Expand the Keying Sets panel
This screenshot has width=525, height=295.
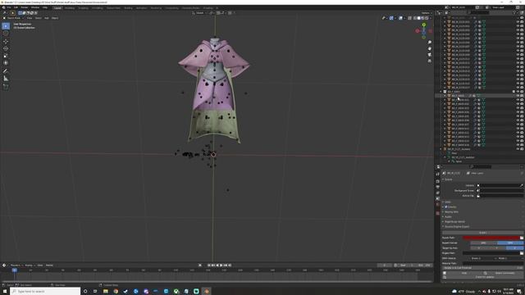[x=451, y=212]
